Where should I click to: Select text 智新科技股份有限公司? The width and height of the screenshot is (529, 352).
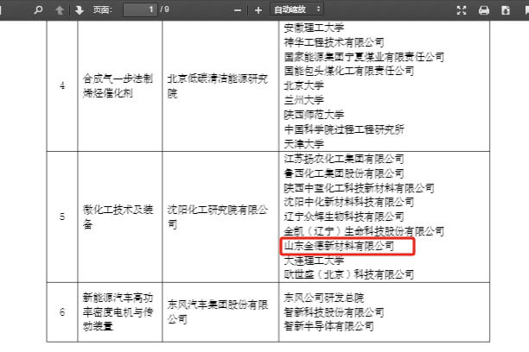coord(334,312)
